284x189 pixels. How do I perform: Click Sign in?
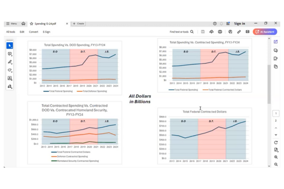(x=240, y=24)
